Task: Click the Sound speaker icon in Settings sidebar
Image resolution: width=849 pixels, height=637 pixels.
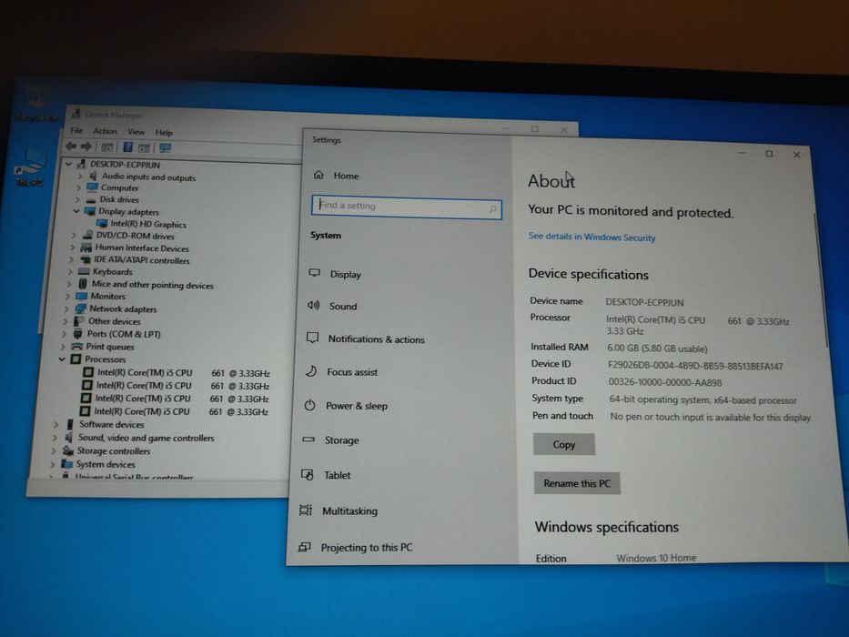Action: point(314,305)
